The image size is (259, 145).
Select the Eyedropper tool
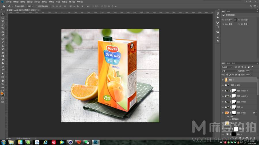pos(3,35)
